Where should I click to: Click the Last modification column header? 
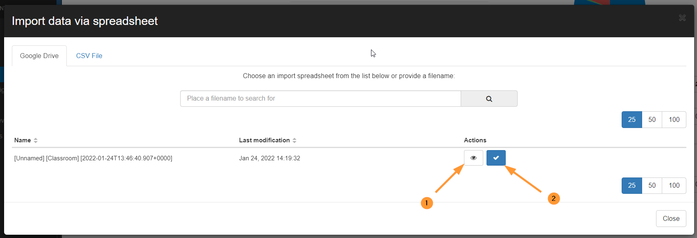click(x=265, y=140)
